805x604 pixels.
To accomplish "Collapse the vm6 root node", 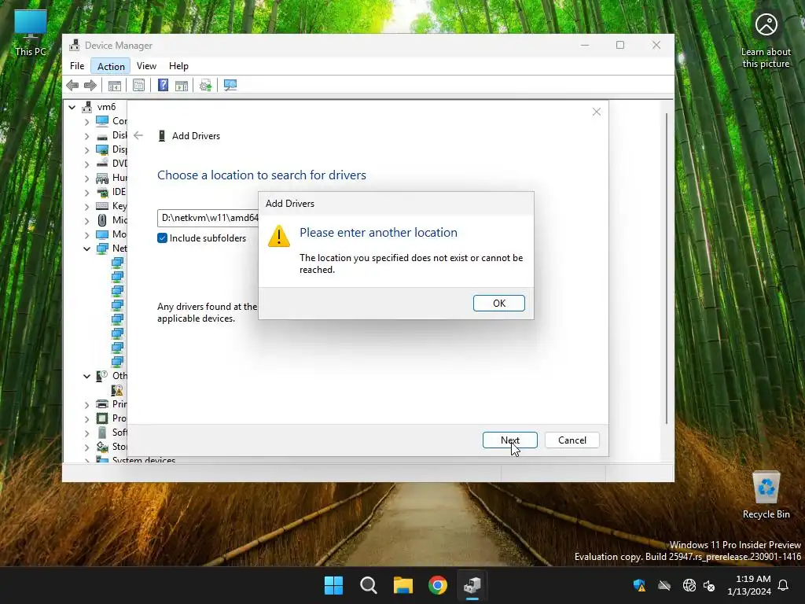I will (72, 107).
